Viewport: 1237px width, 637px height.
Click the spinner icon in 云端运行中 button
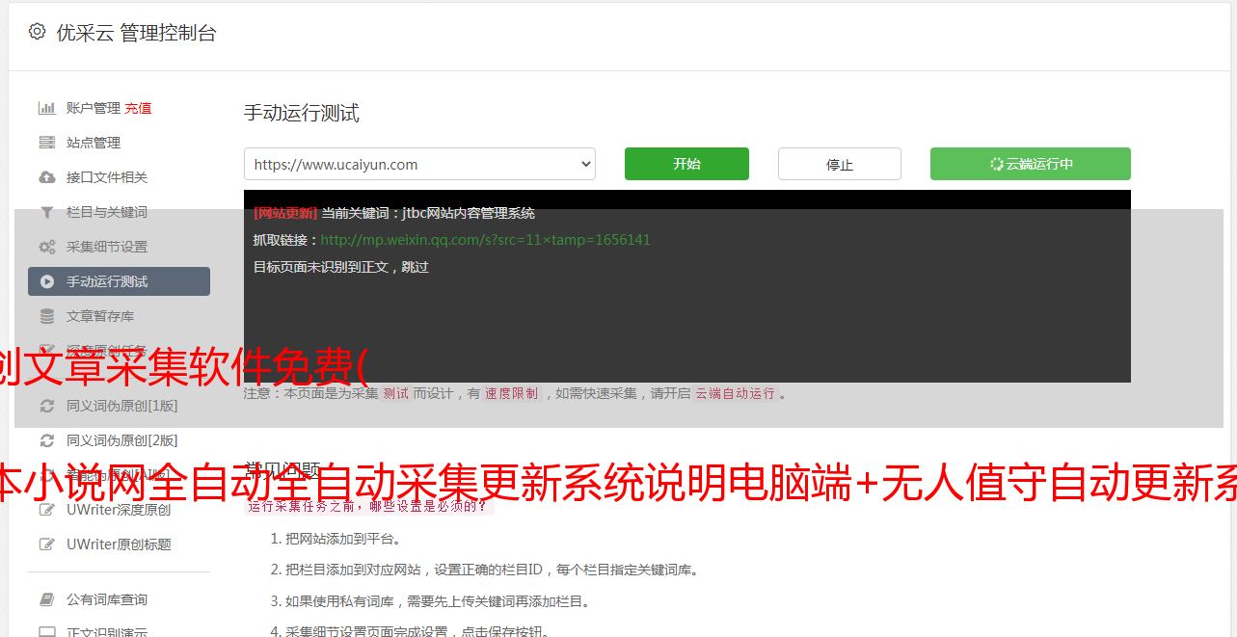point(997,164)
